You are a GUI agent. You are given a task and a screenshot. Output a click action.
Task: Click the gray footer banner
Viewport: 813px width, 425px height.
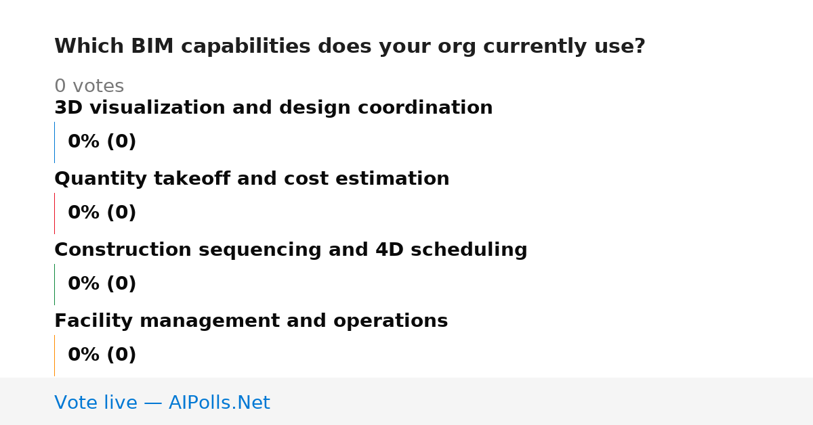click(406, 401)
